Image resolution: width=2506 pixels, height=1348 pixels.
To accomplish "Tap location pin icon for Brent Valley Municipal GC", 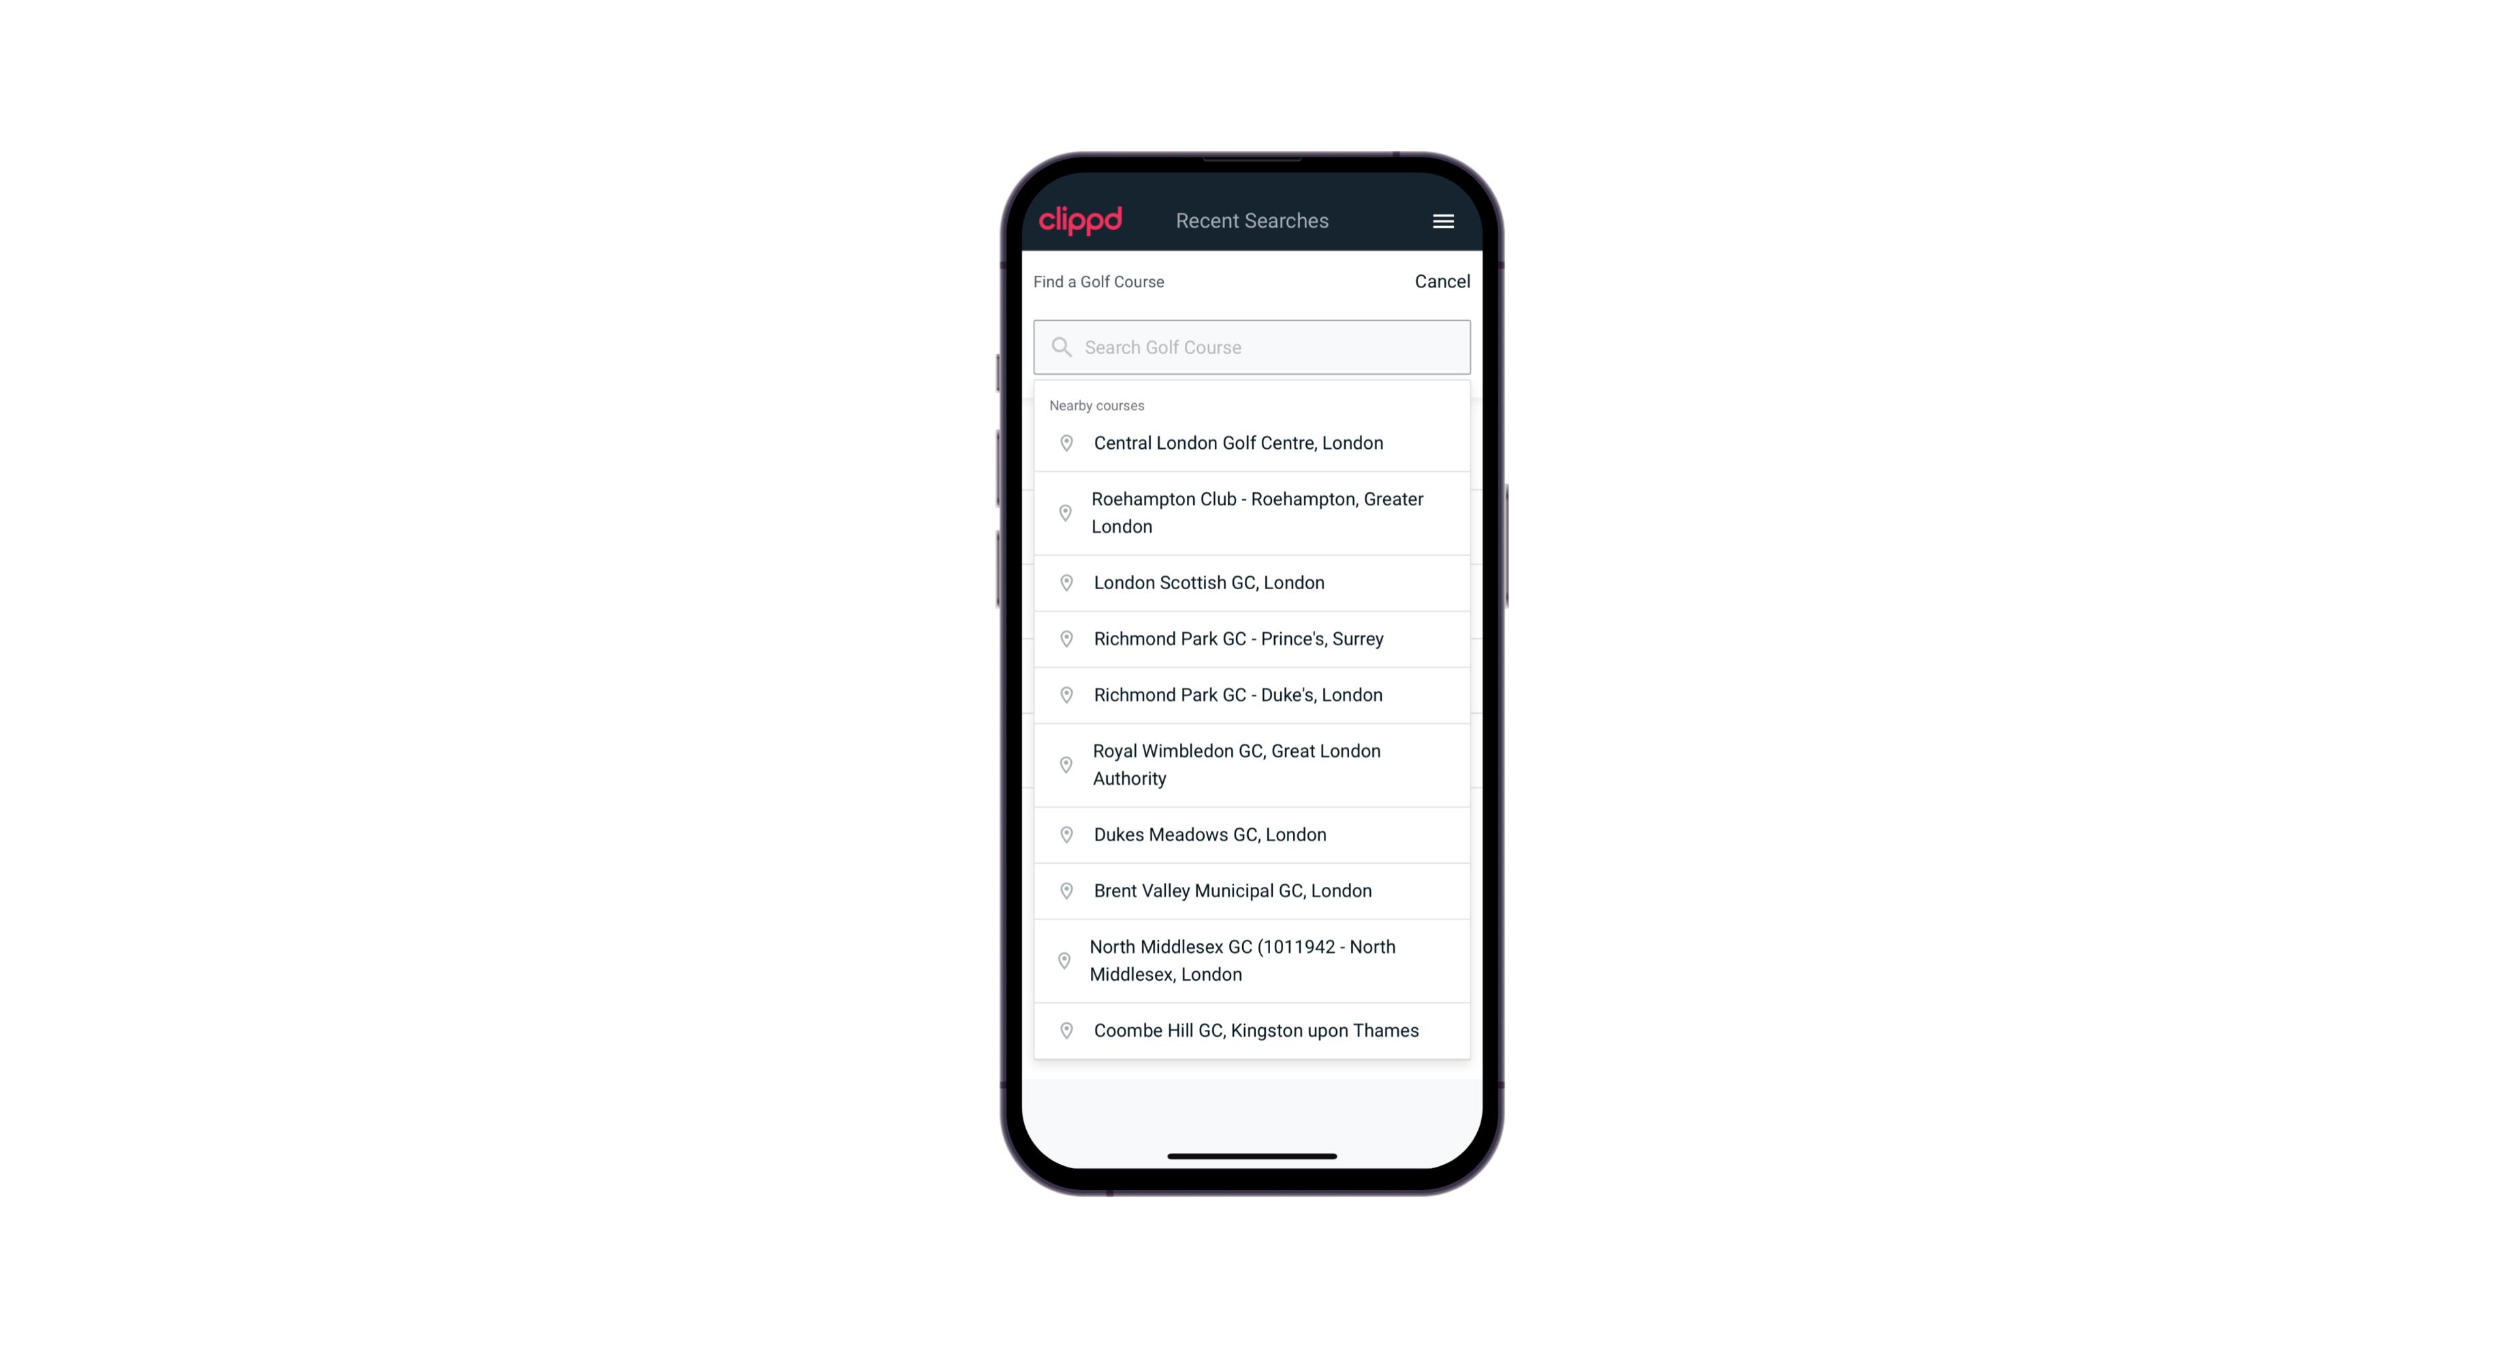I will pyautogui.click(x=1064, y=890).
